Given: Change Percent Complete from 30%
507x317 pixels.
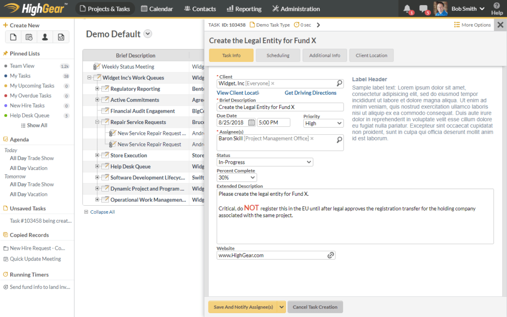Looking at the screenshot, I should (237, 178).
